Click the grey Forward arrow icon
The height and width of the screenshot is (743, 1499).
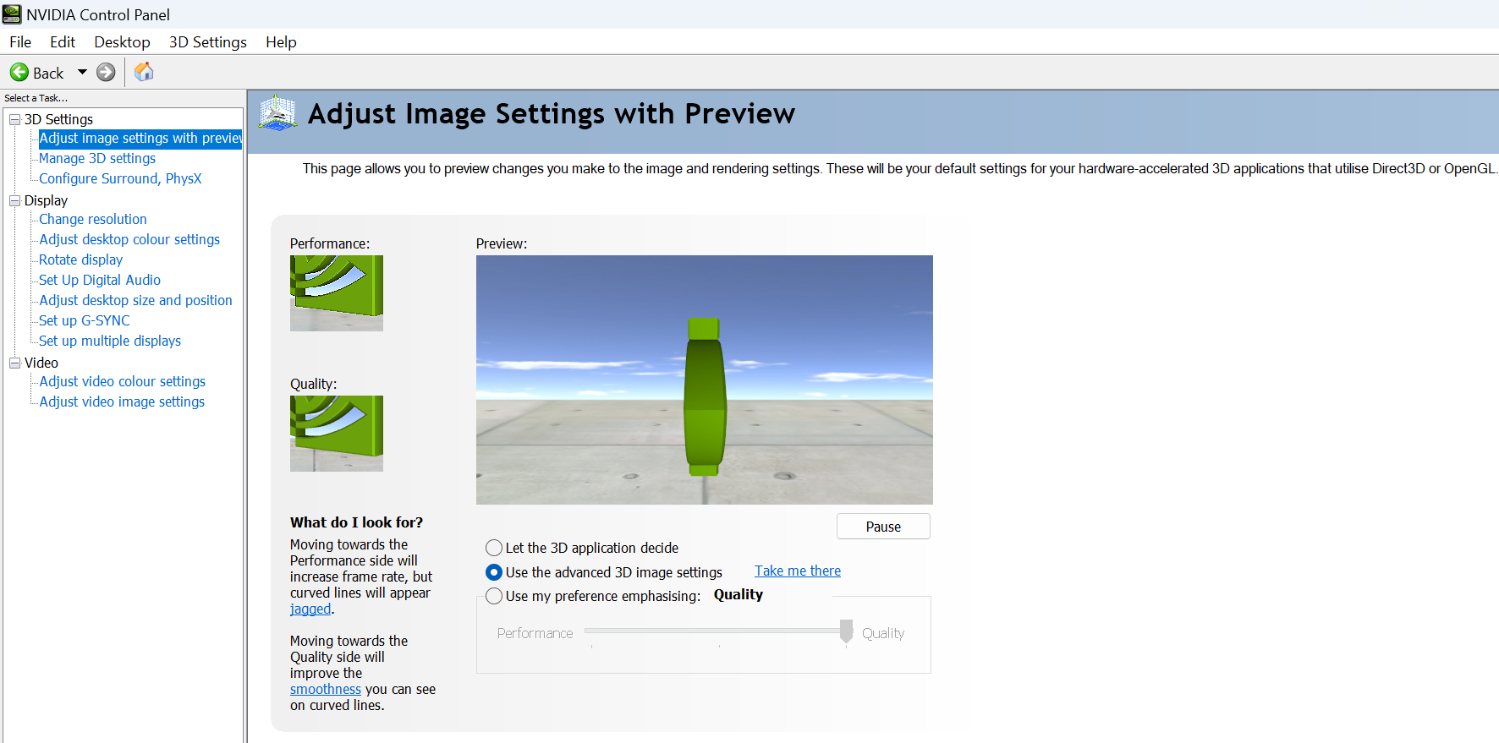click(x=106, y=73)
